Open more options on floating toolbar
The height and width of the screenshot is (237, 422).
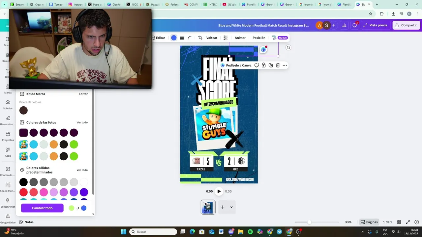(x=285, y=66)
